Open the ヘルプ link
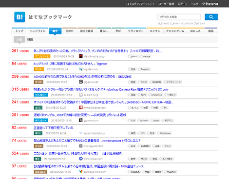This screenshot has width=229, height=179. (194, 4)
